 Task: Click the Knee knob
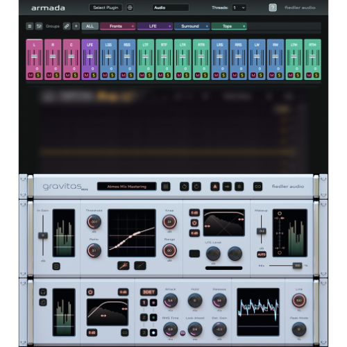click(169, 221)
